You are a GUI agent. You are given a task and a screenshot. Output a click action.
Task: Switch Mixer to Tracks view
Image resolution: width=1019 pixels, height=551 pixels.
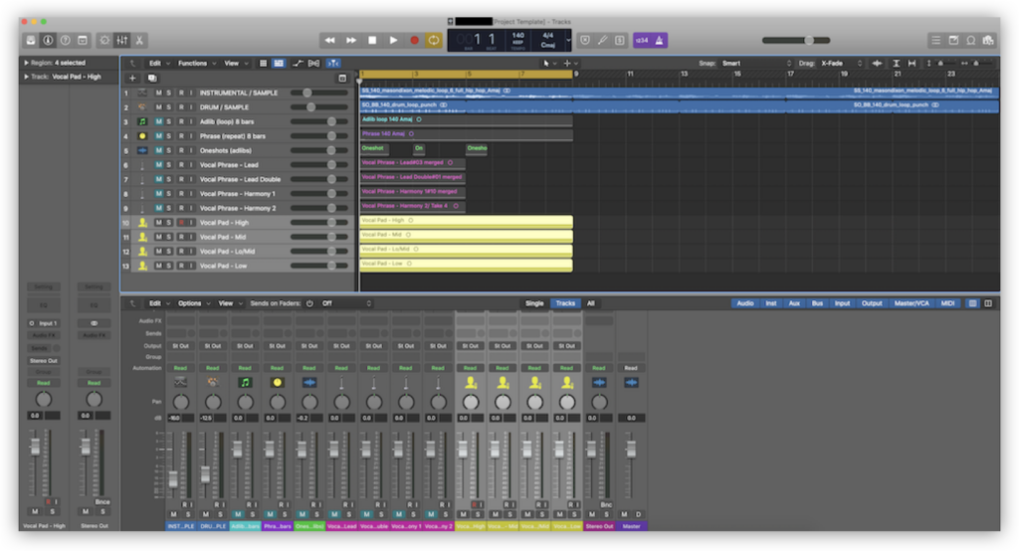[565, 303]
